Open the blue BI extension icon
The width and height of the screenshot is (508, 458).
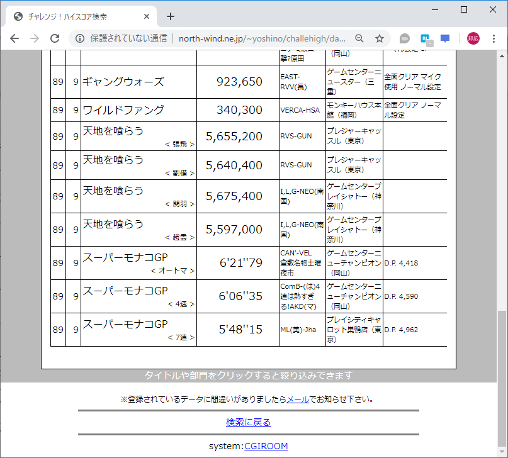(426, 39)
